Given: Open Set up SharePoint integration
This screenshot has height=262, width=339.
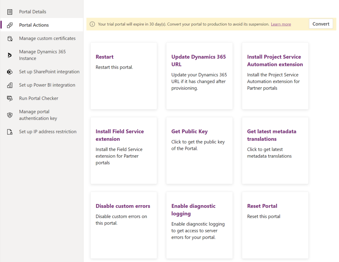Looking at the screenshot, I should click(x=42, y=72).
